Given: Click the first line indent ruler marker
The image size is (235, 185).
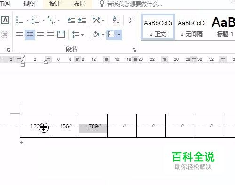Looking at the screenshot, I should (x=23, y=57).
